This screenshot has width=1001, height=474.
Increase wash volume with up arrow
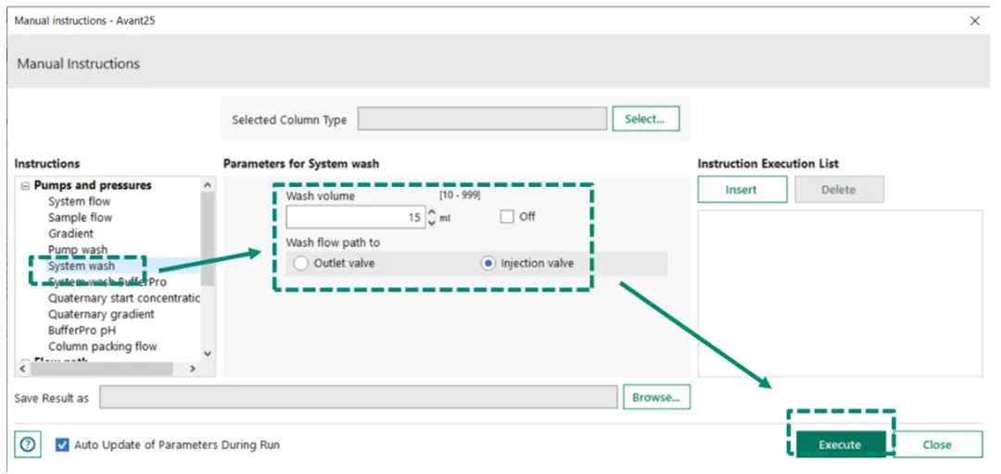coord(431,212)
